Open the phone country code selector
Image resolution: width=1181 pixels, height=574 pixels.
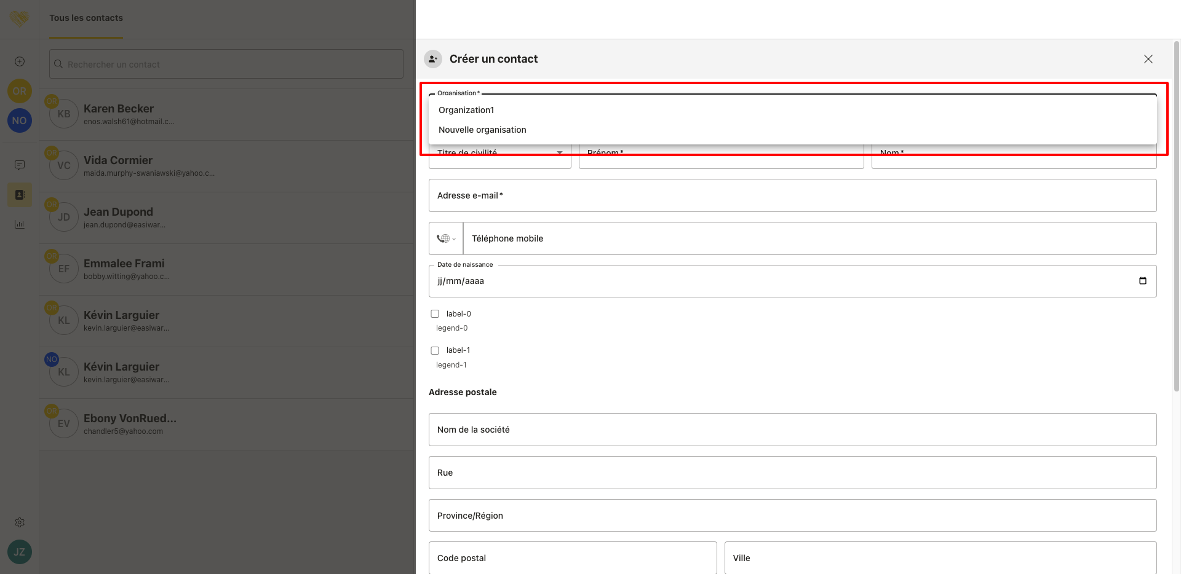[446, 238]
